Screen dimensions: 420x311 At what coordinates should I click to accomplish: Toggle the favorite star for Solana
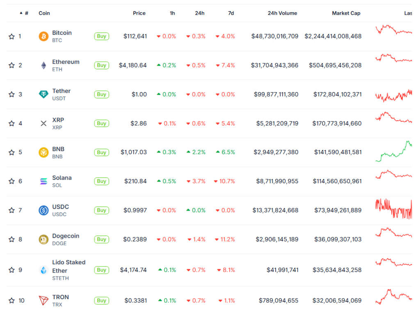pyautogui.click(x=11, y=181)
